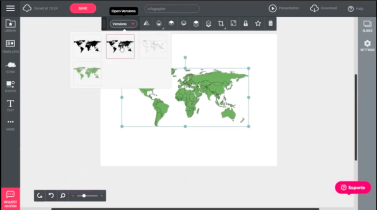377x210 pixels.
Task: Click the Download button
Action: pos(323,8)
